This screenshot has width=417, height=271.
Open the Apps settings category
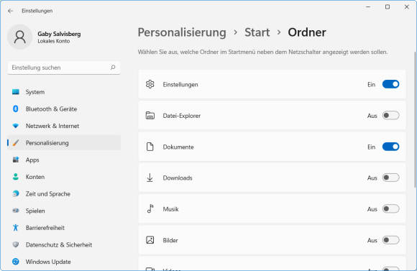[64, 160]
